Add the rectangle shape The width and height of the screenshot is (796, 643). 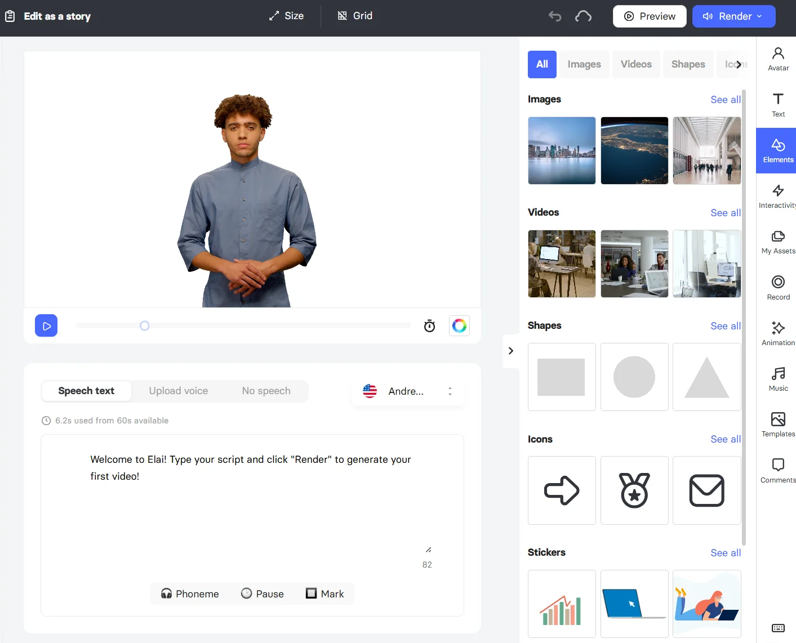[562, 377]
